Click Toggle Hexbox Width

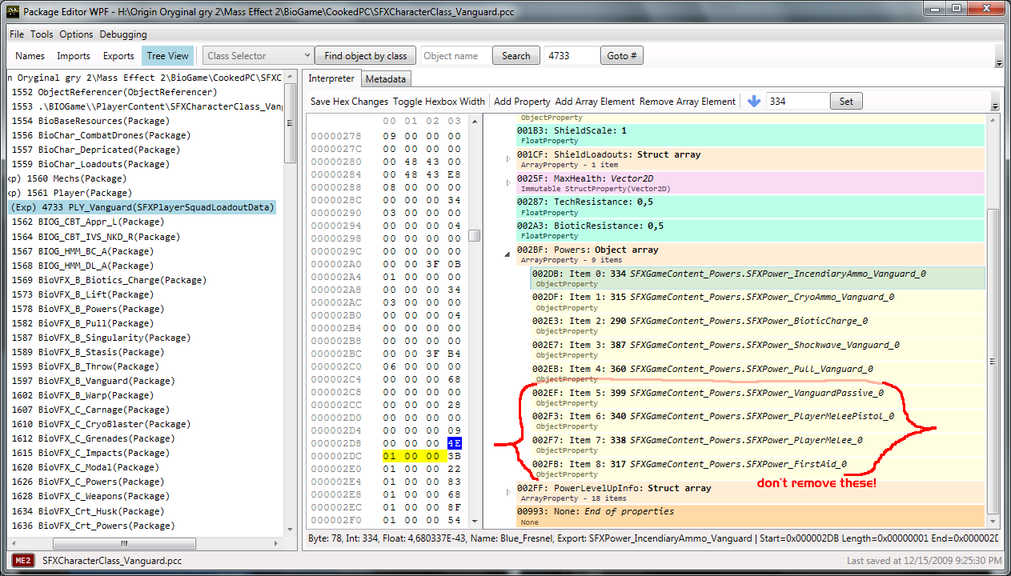click(x=439, y=102)
